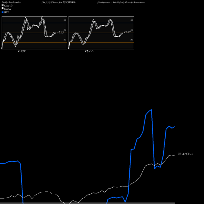This screenshot has height=204, width=204.
Task: Click the Slow D legend color swatch
Action: tap(2, 5)
